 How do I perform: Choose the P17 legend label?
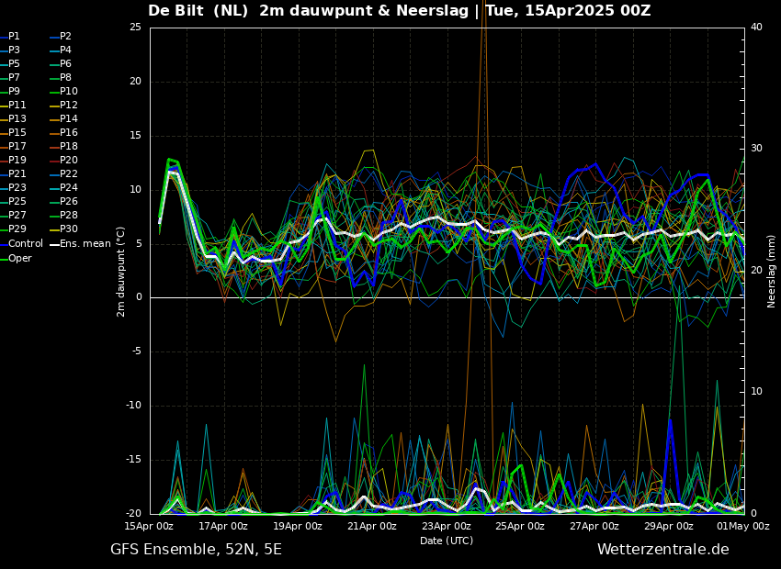(x=17, y=146)
